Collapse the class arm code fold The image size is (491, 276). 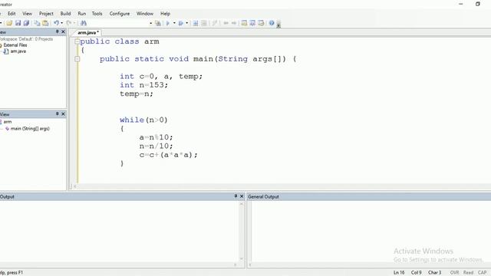click(x=77, y=41)
